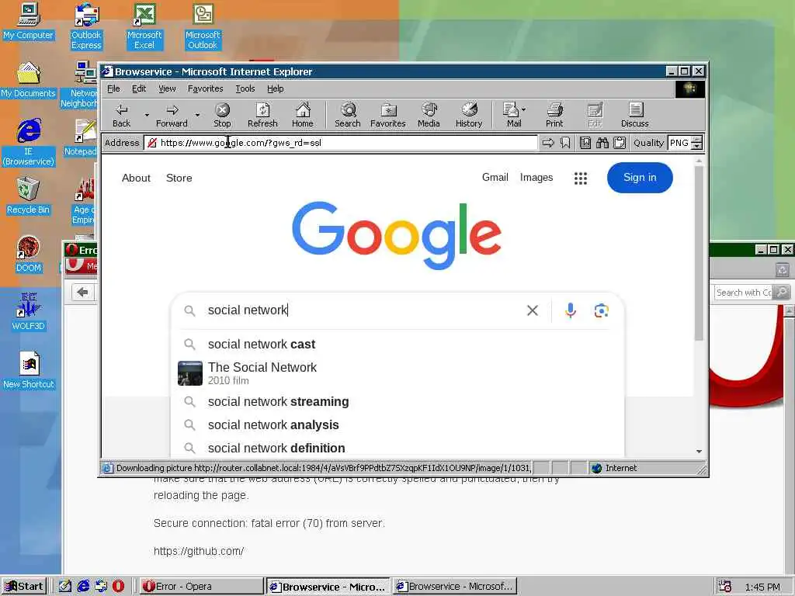Click the Start button

click(24, 587)
